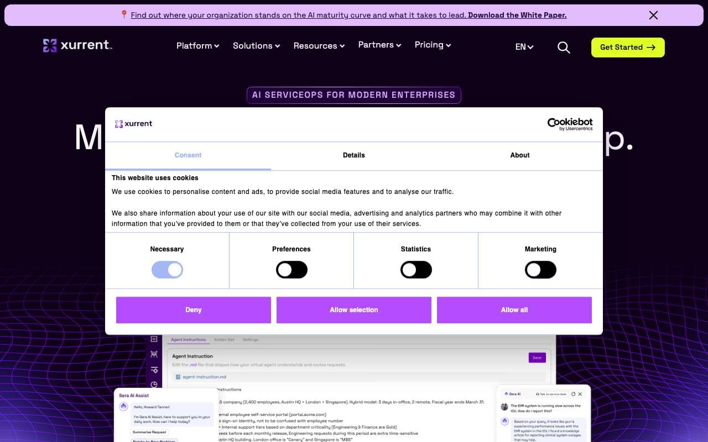This screenshot has width=708, height=442.
Task: Select the Golden Set tab in the preview
Action: pos(224,340)
